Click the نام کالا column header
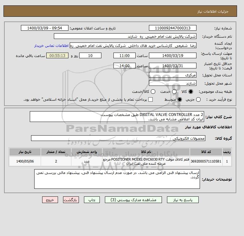The height and width of the screenshot is (236, 244). [146, 152]
